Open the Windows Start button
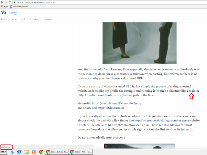The image size is (207, 155). tap(3, 152)
